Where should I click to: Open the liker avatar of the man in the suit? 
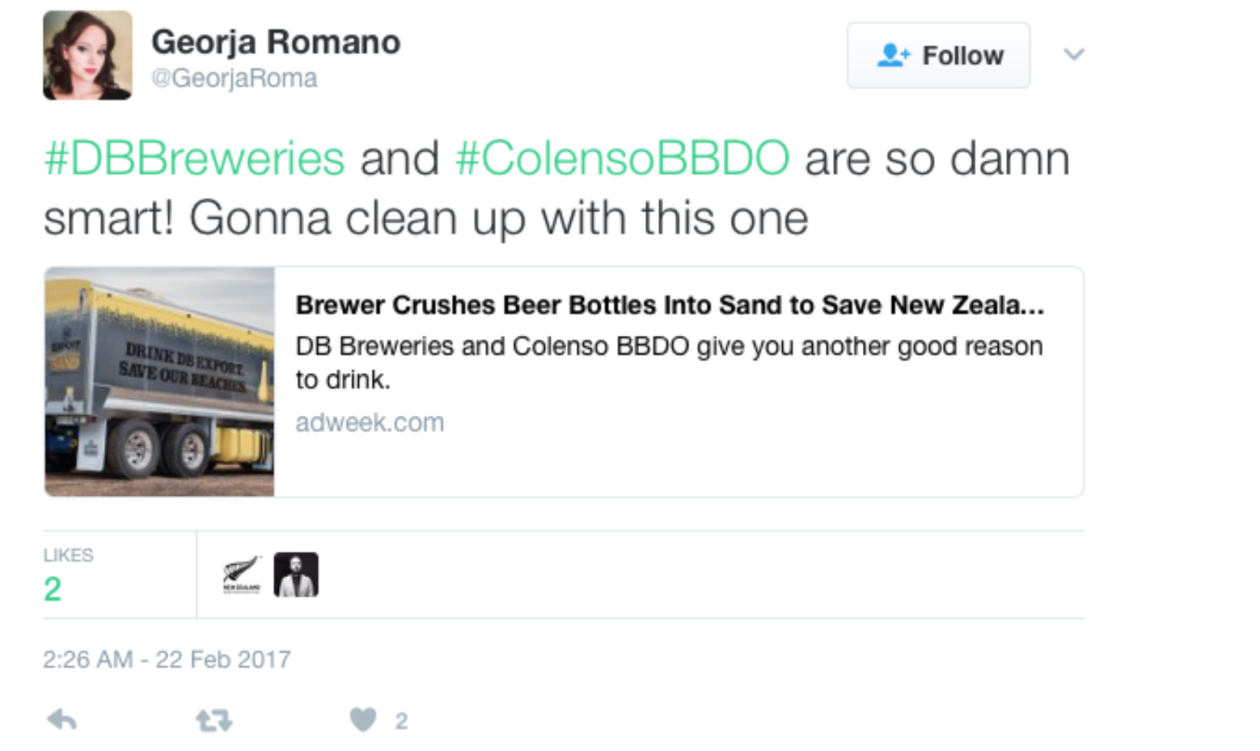click(x=296, y=575)
